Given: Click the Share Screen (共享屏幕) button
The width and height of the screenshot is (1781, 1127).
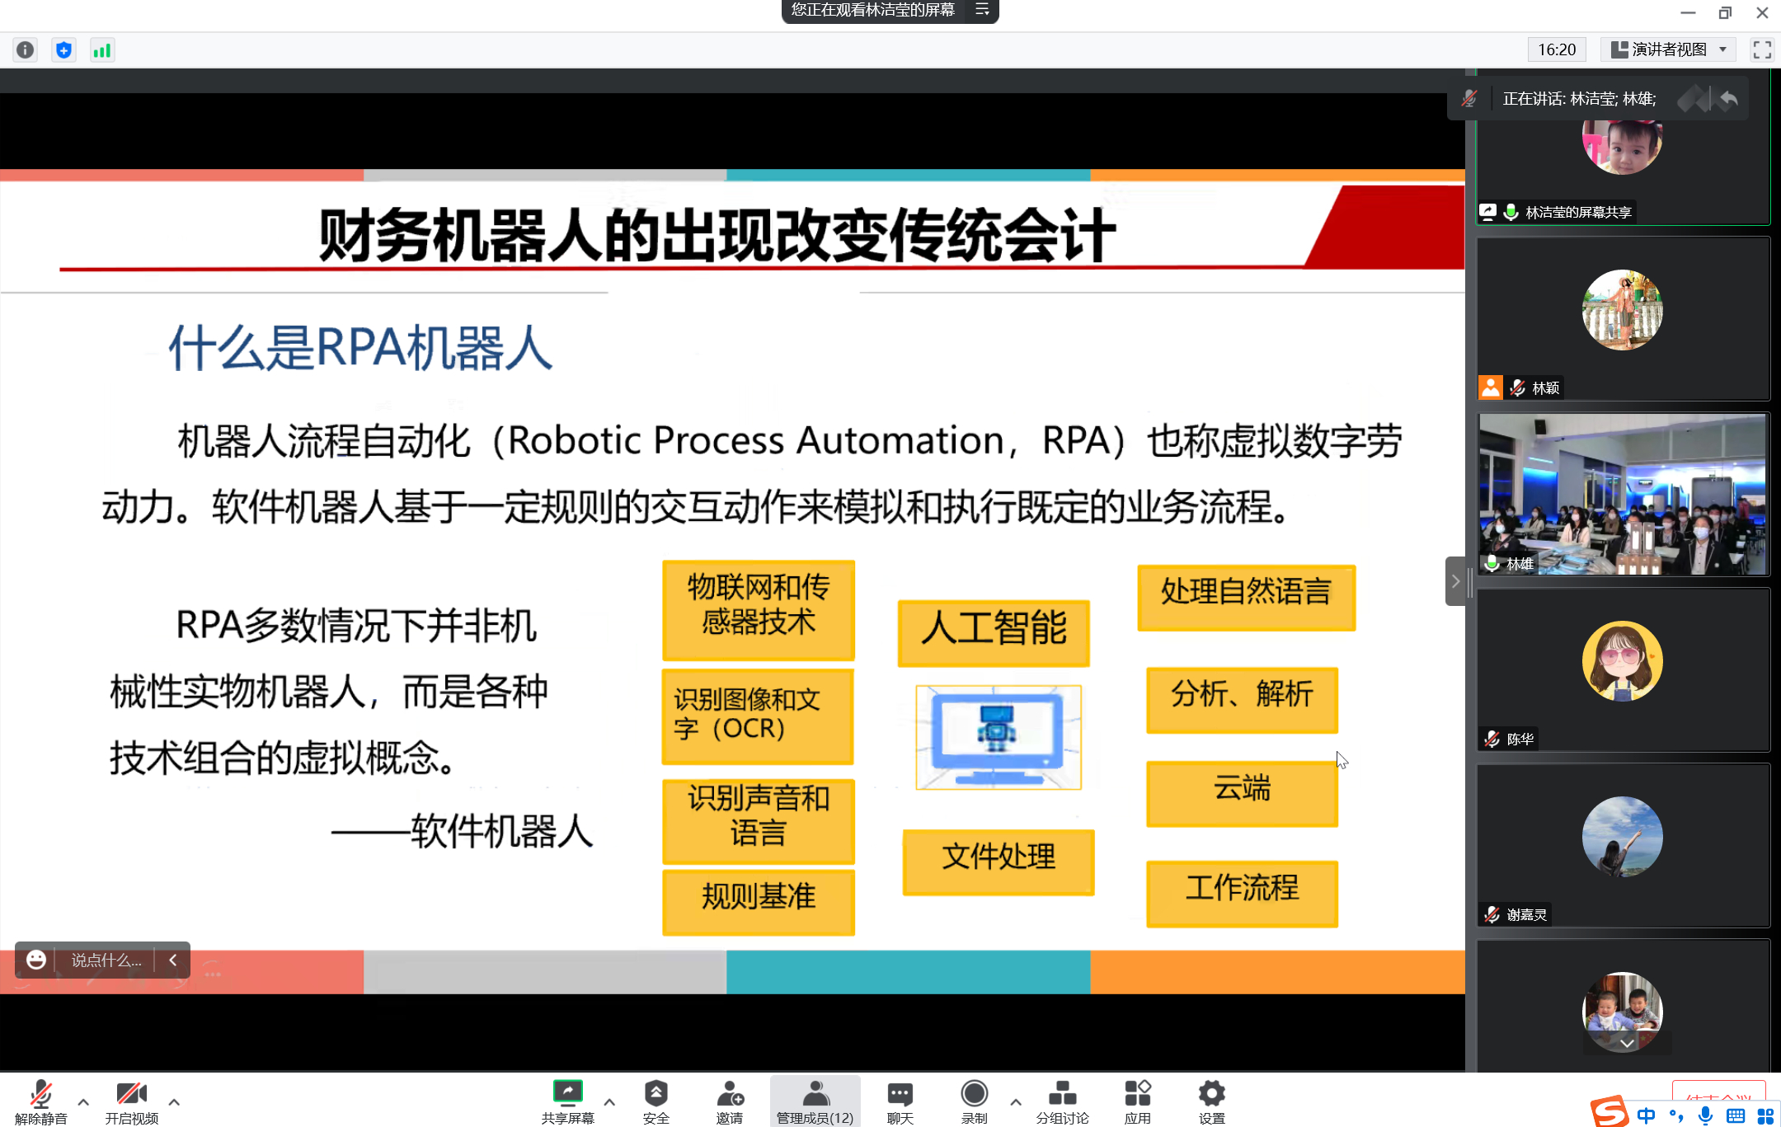Looking at the screenshot, I should 567,1101.
